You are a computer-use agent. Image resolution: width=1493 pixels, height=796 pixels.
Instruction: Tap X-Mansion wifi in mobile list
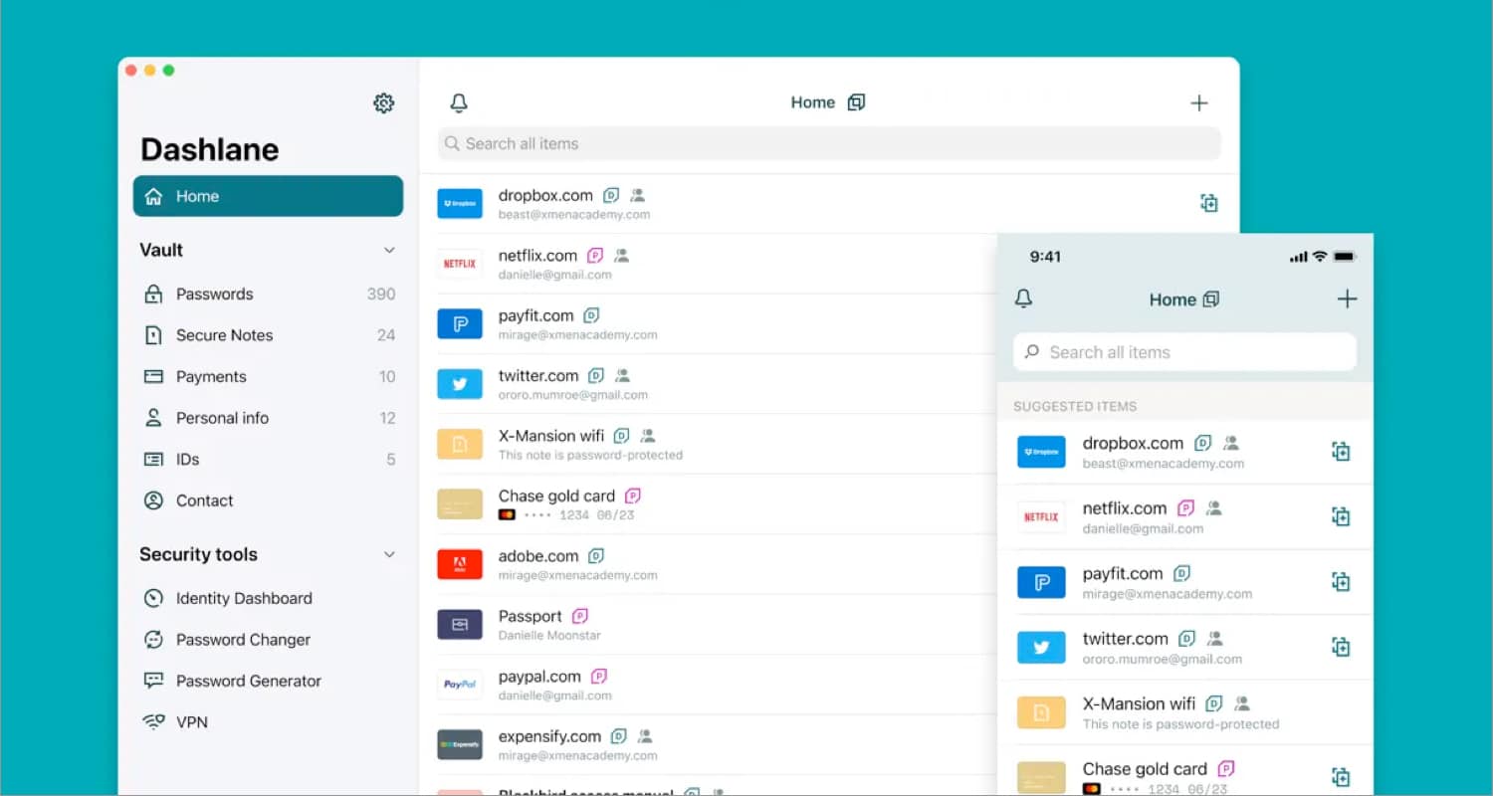click(1184, 712)
